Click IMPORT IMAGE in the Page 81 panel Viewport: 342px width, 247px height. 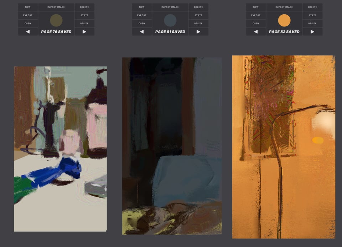tap(170, 7)
